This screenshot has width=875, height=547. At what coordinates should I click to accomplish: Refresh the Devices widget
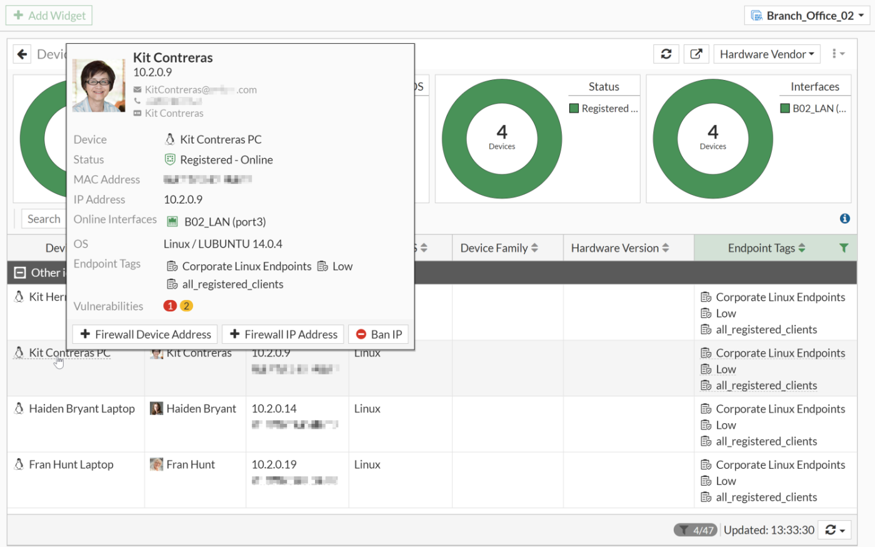(x=666, y=54)
